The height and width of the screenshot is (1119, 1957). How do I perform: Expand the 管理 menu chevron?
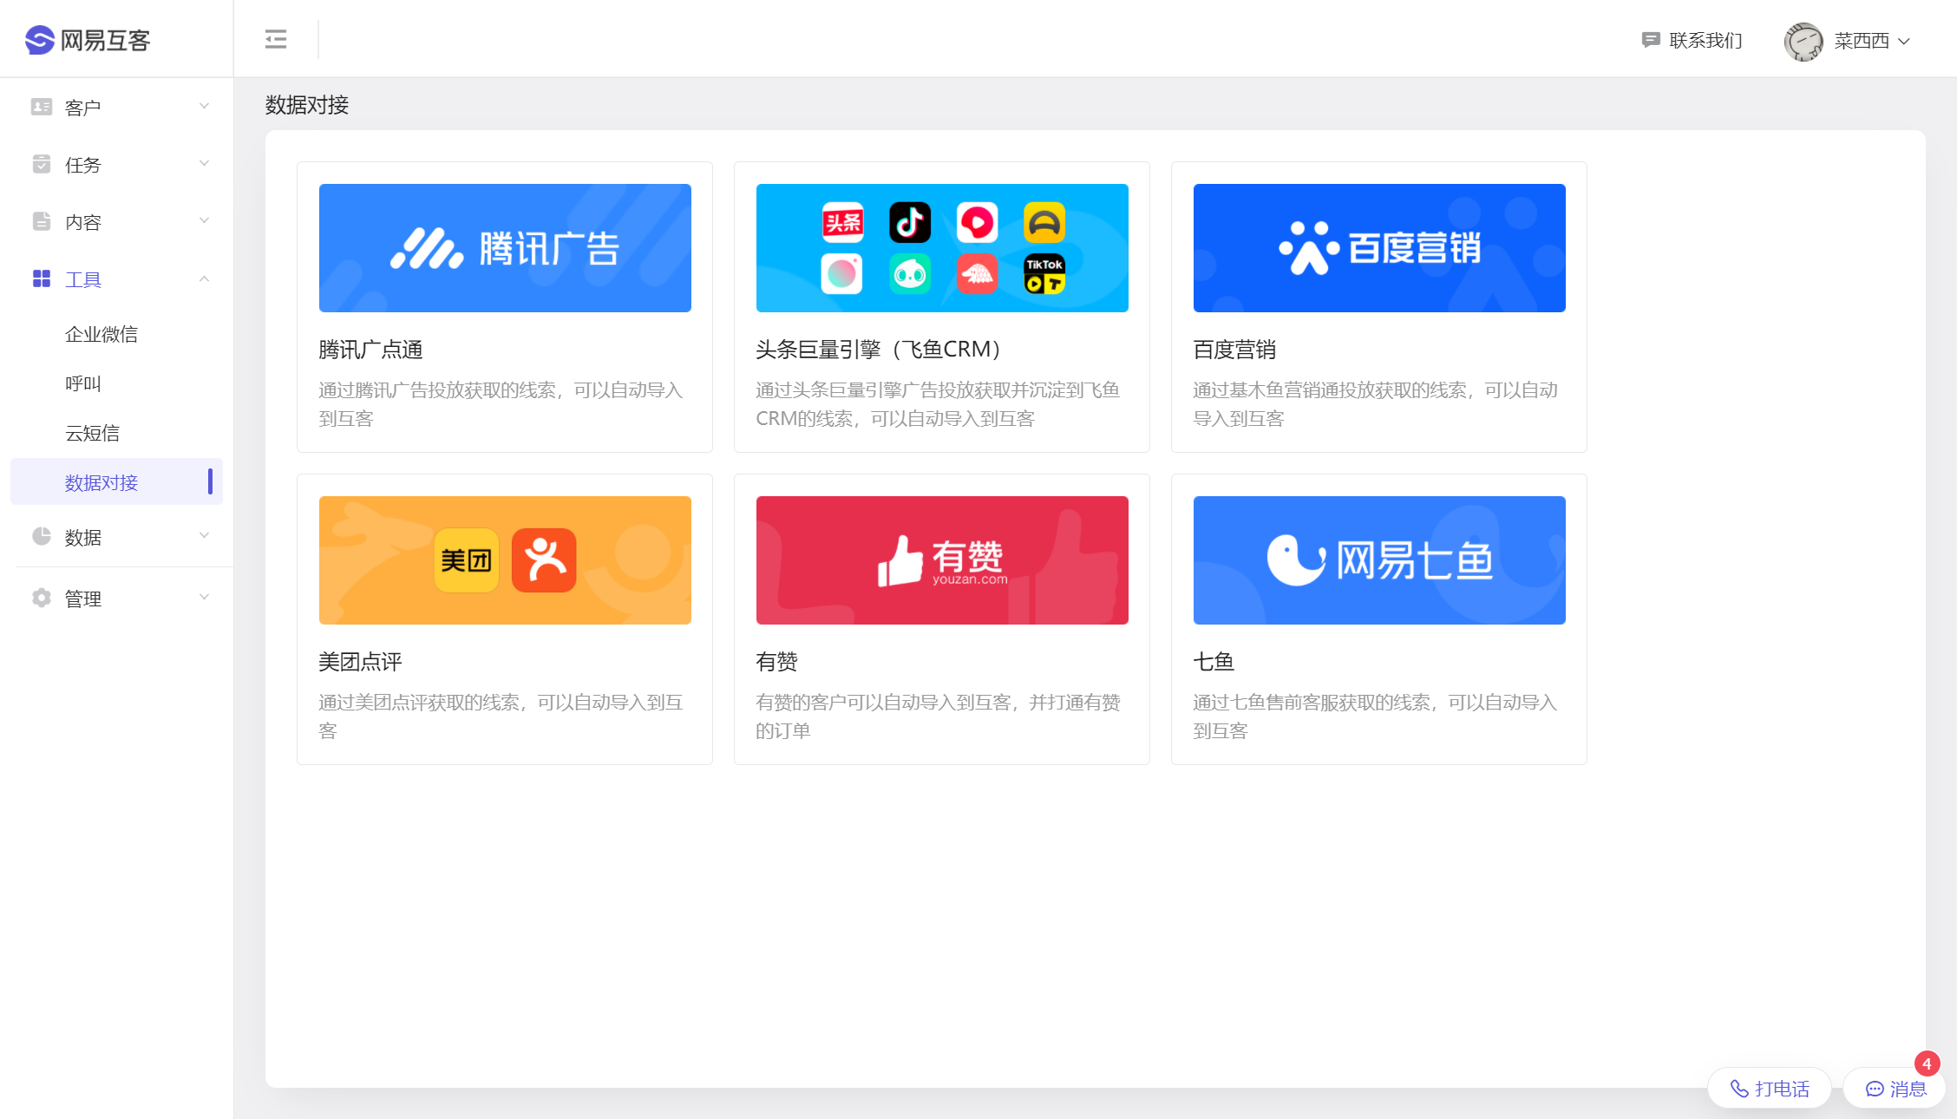(205, 597)
